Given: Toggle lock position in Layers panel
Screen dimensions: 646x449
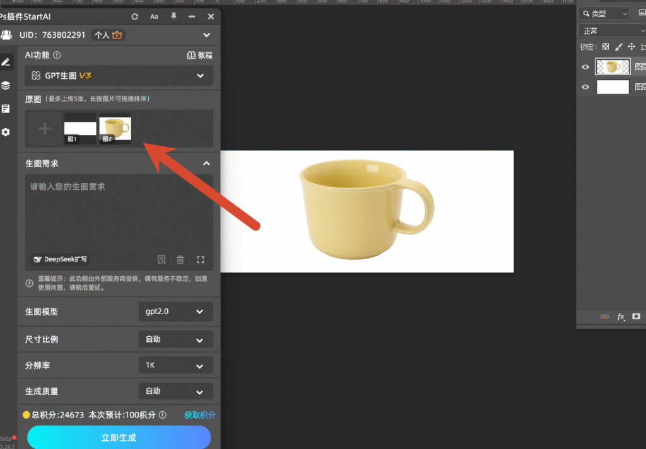Looking at the screenshot, I should click(x=631, y=47).
